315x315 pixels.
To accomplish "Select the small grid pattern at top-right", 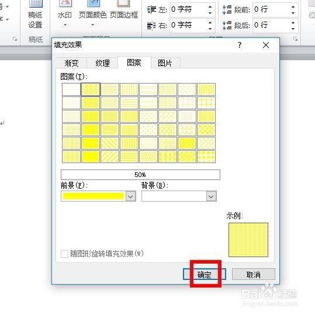I will (x=206, y=89).
